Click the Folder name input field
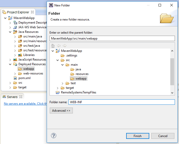Viewport: 179px width, 144px height. (122, 102)
